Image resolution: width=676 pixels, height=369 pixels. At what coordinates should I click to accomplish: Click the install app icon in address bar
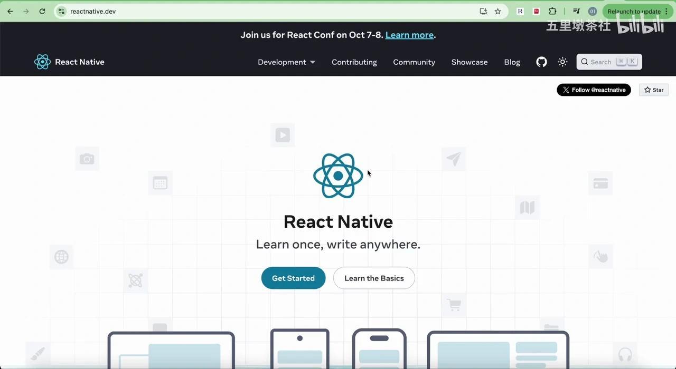(x=483, y=11)
